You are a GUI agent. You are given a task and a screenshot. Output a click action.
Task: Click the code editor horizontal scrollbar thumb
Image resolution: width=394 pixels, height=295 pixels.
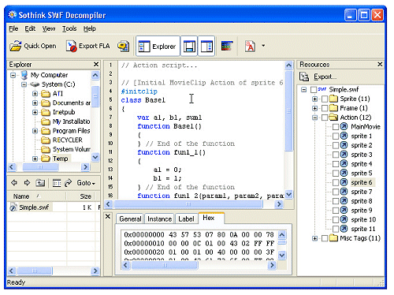coord(188,204)
